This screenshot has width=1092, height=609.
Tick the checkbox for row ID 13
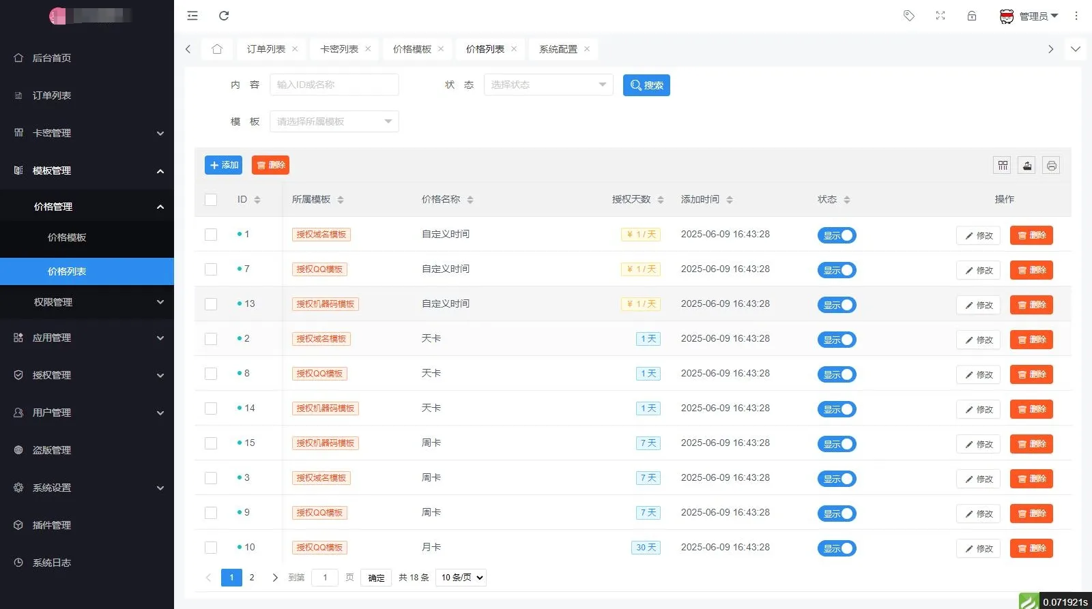coord(211,304)
